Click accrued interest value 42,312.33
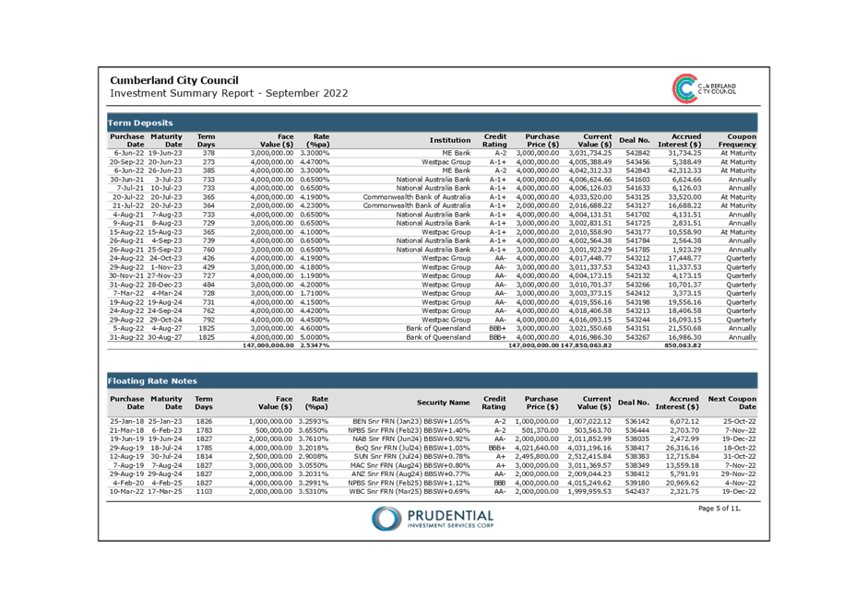The image size is (868, 608). tap(684, 170)
